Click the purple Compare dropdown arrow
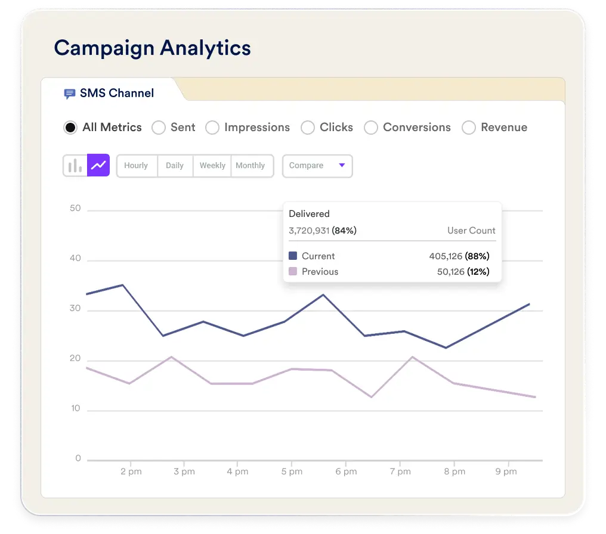This screenshot has height=534, width=606. [342, 165]
